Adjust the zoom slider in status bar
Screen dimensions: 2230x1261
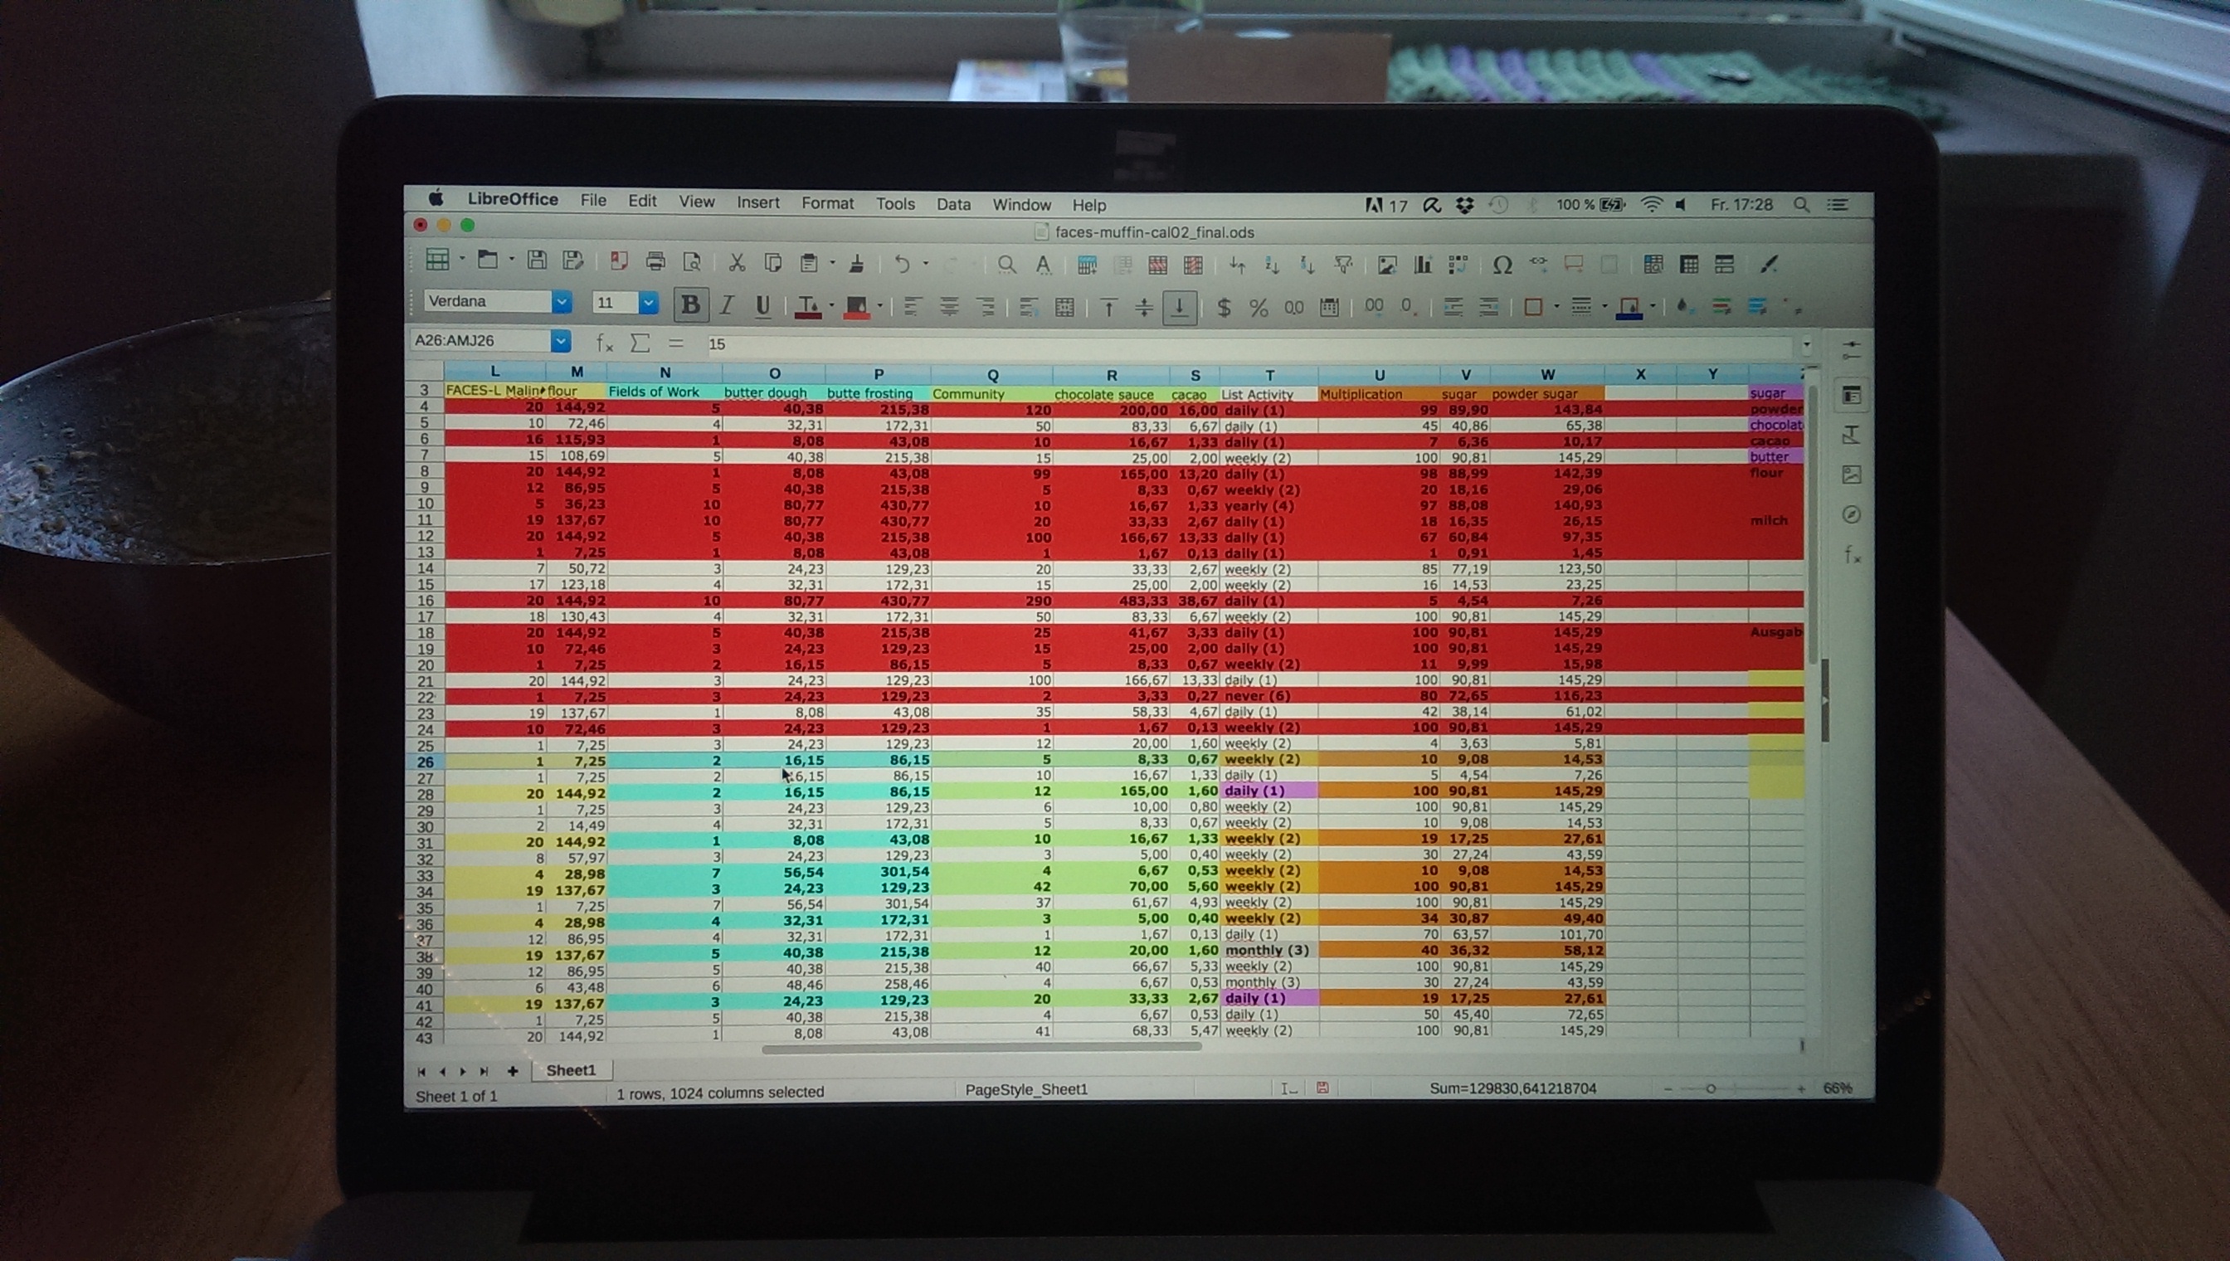pyautogui.click(x=1711, y=1088)
